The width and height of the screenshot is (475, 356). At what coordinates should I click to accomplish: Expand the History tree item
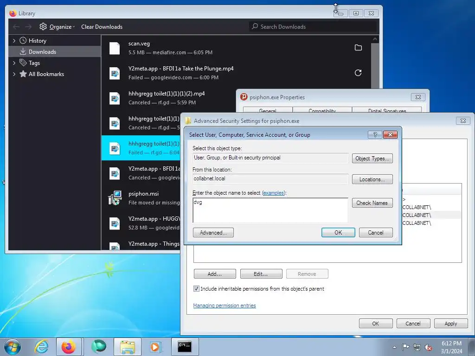[x=14, y=41]
